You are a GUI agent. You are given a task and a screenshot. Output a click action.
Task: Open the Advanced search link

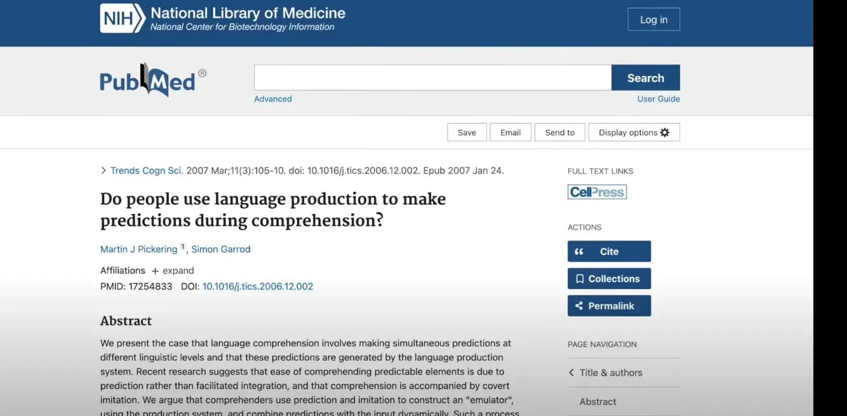(273, 99)
